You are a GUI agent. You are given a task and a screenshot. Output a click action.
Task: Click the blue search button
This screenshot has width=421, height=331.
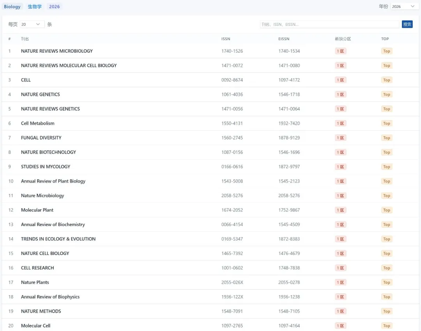[407, 24]
